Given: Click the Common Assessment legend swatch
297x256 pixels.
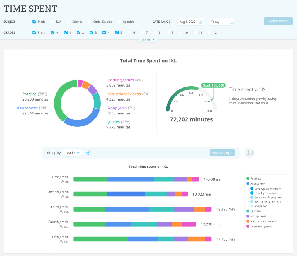Looking at the screenshot, I should click(252, 197).
